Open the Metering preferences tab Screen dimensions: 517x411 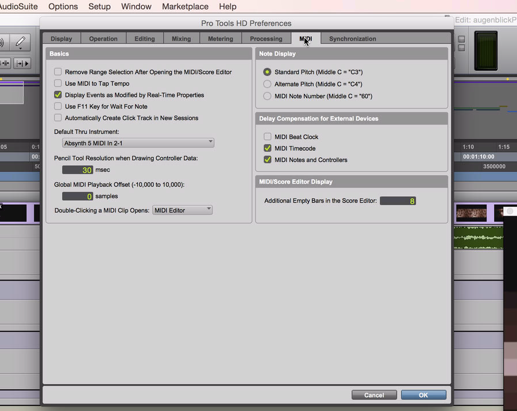tap(220, 39)
